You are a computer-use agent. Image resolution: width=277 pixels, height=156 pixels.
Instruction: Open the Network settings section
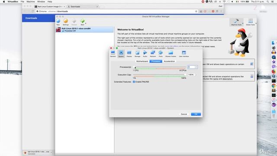click(x=153, y=54)
